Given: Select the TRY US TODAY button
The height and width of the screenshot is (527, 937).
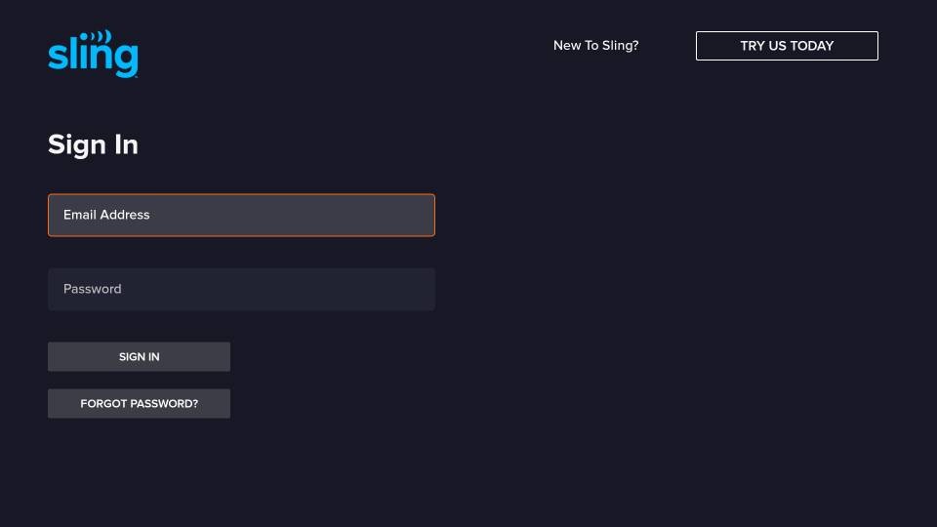Looking at the screenshot, I should click(787, 46).
